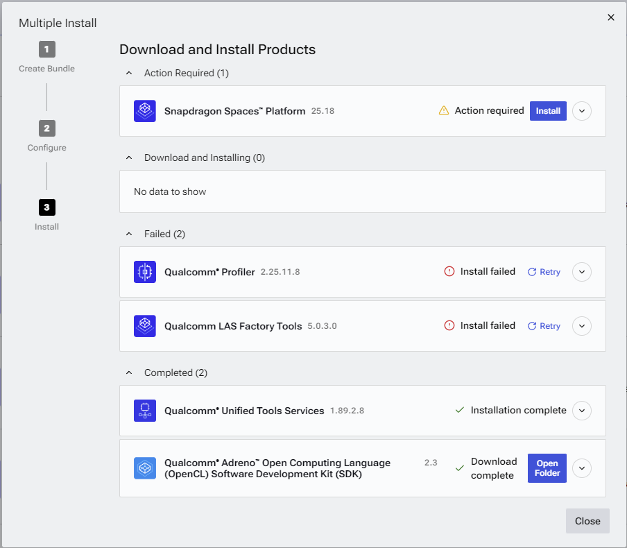Expand details for Qualcomm Profiler
The height and width of the screenshot is (548, 627).
tap(582, 272)
